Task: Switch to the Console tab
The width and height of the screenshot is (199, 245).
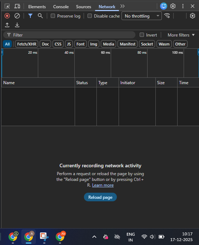Action: coord(61,7)
